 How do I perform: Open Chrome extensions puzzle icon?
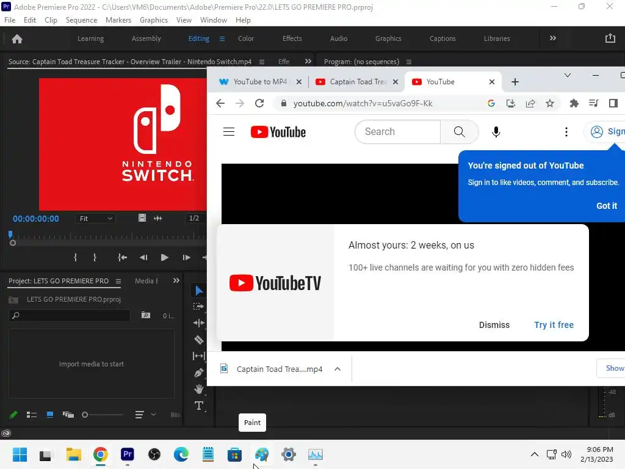574,104
